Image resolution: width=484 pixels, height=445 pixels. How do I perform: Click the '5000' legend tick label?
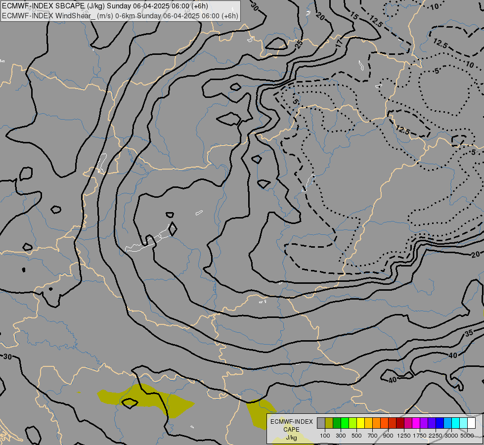pyautogui.click(x=467, y=436)
